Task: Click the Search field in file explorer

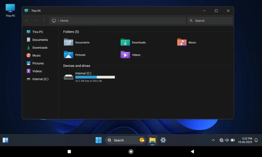Action: [210, 21]
